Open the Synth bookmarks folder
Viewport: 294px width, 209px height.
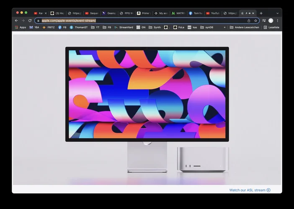coord(155,27)
